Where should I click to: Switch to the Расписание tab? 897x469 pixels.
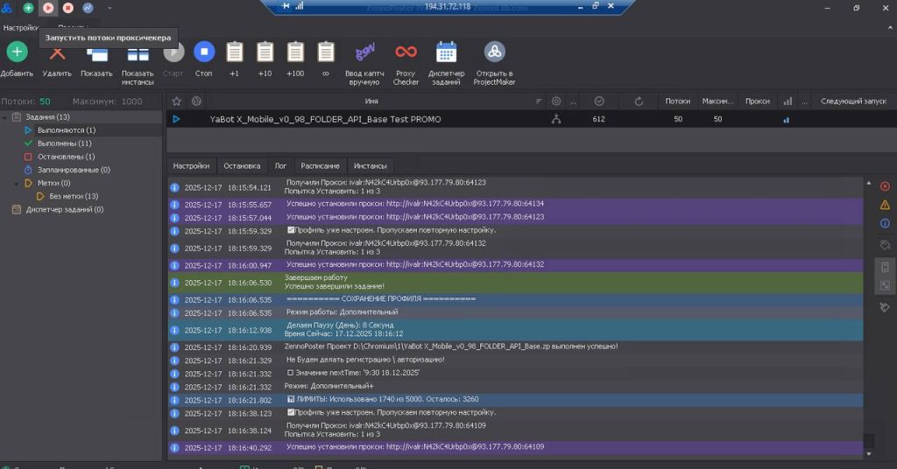point(320,165)
